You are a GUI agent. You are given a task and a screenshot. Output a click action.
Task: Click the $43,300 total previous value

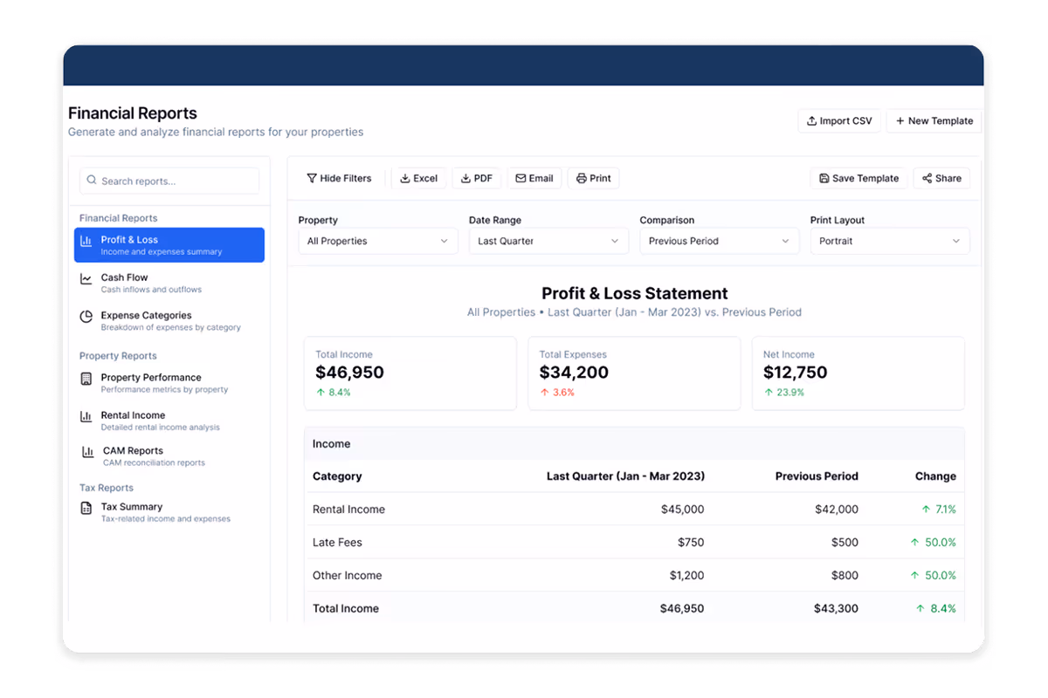click(836, 608)
